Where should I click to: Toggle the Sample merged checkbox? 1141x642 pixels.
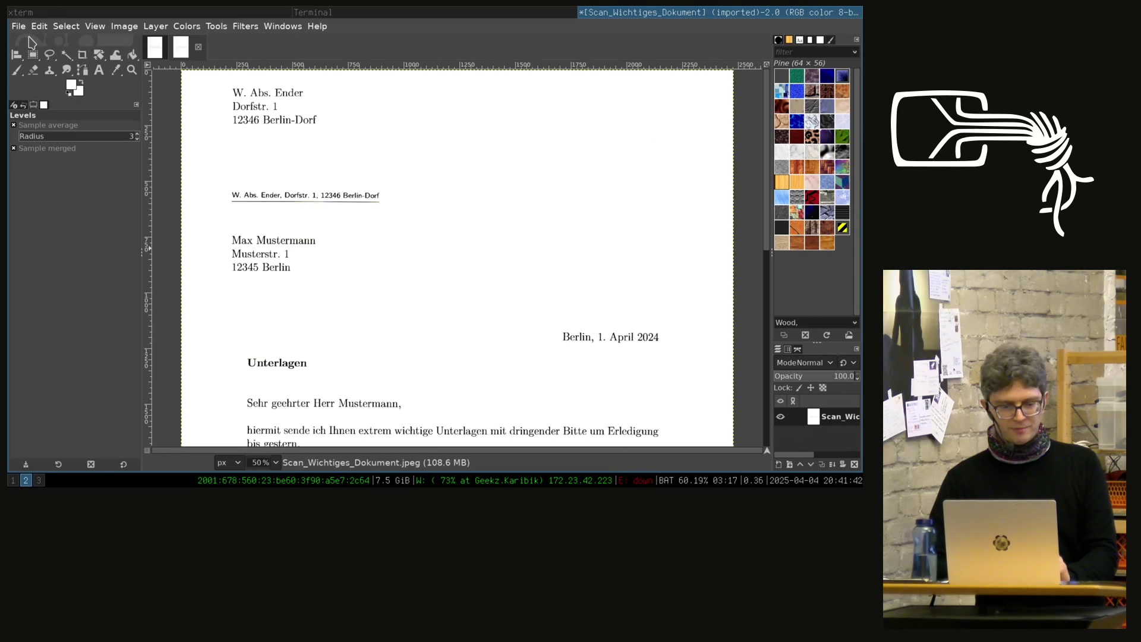(14, 149)
